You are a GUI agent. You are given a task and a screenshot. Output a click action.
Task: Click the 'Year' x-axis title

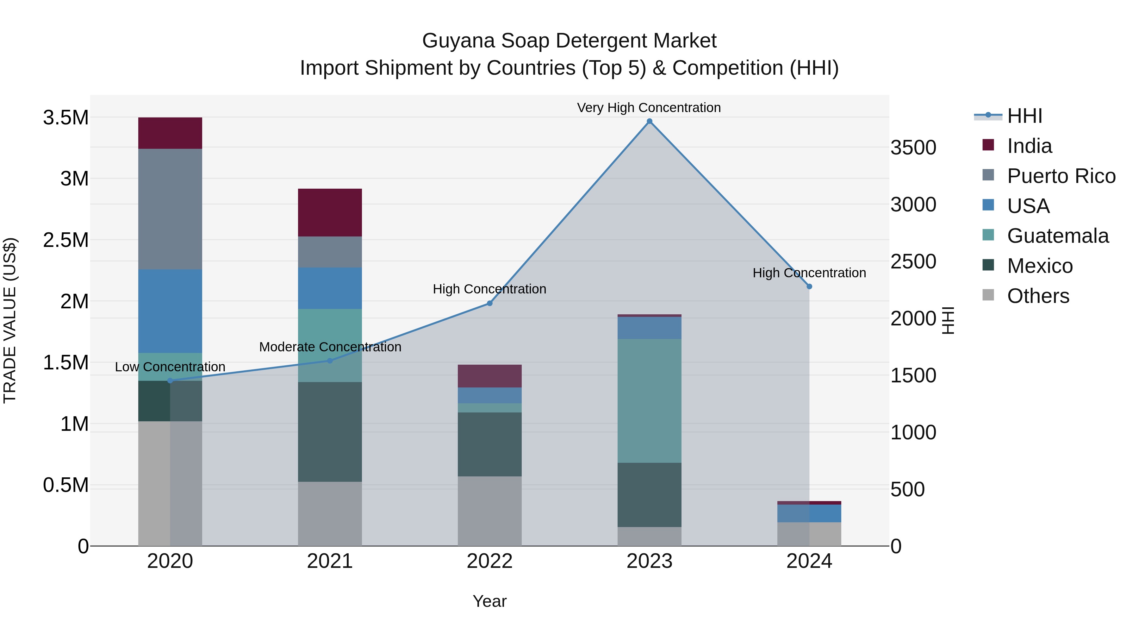point(489,602)
